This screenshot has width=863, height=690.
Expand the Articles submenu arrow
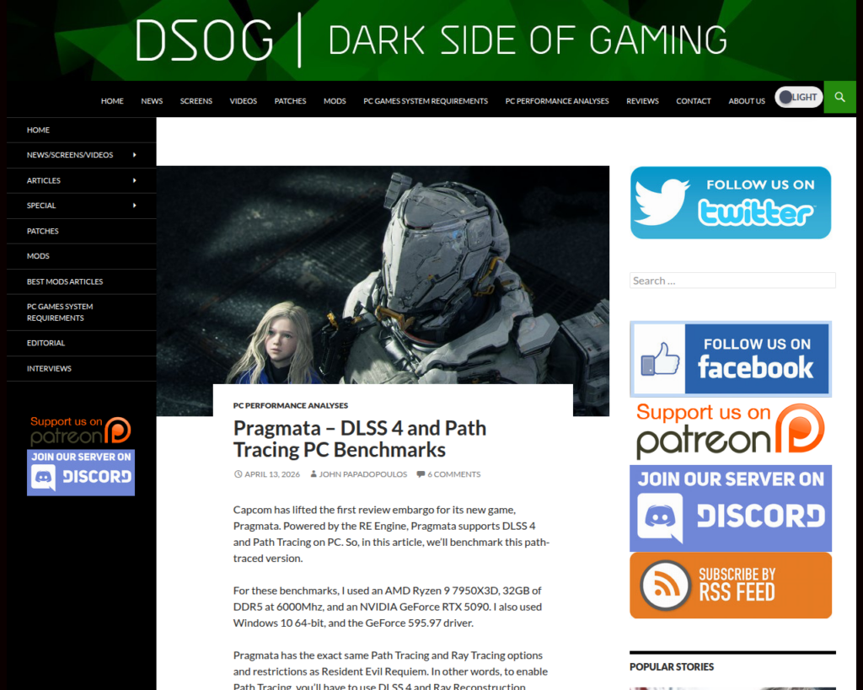tap(135, 180)
